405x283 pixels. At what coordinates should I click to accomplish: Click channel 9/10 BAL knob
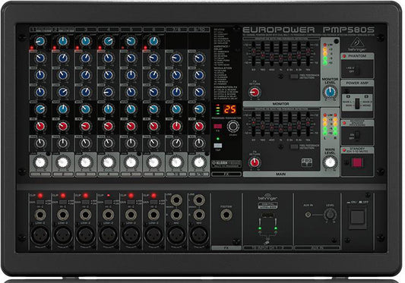(199, 143)
